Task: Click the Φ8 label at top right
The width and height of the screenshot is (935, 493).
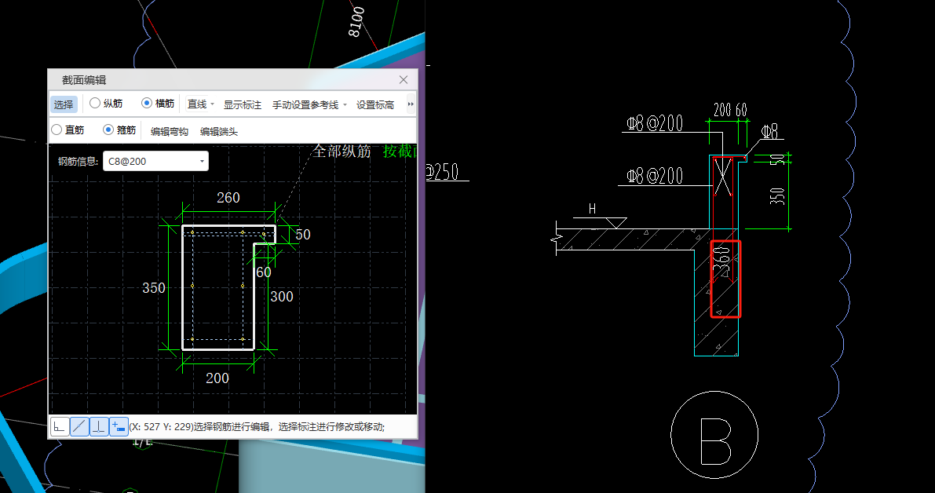Action: pyautogui.click(x=770, y=131)
